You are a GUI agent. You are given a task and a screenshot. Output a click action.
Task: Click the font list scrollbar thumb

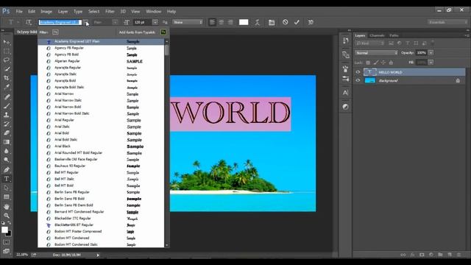click(x=167, y=50)
